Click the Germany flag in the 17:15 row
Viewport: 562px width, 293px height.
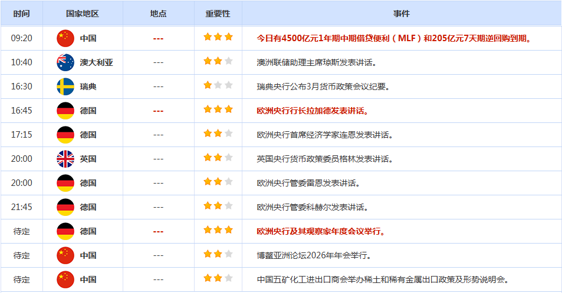pos(65,135)
